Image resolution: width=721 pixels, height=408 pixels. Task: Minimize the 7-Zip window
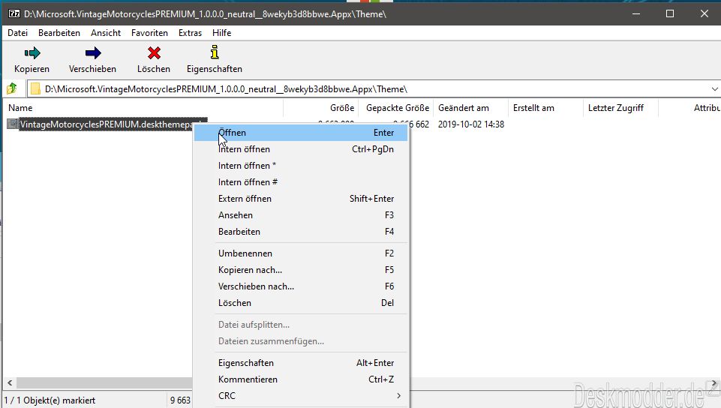(x=636, y=13)
